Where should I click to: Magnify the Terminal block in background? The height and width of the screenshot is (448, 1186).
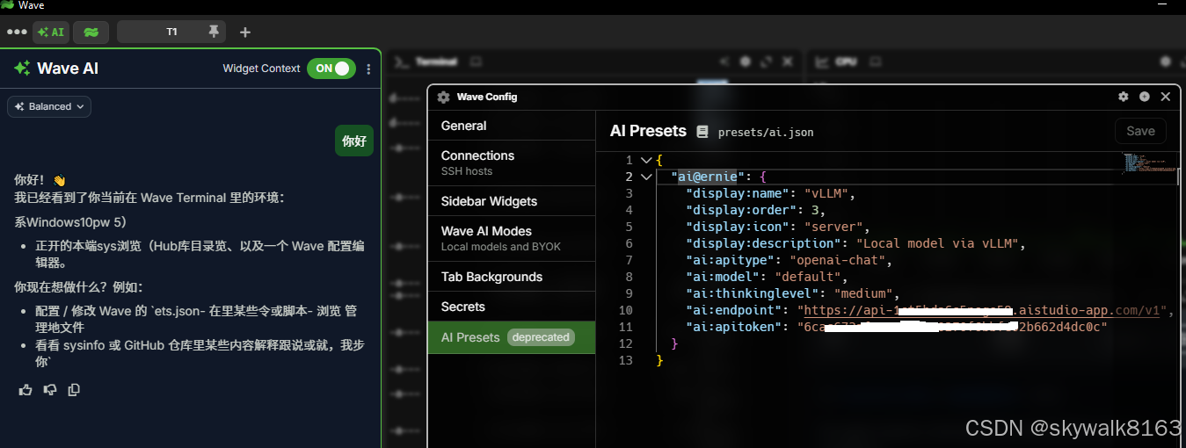pos(767,61)
